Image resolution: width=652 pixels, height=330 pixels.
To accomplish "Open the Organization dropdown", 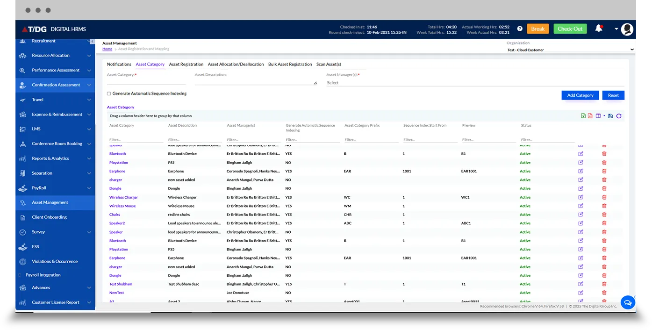I will click(x=570, y=50).
